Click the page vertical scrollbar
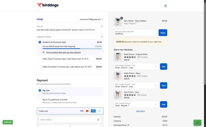The height and width of the screenshot is (127, 206). coord(205,43)
